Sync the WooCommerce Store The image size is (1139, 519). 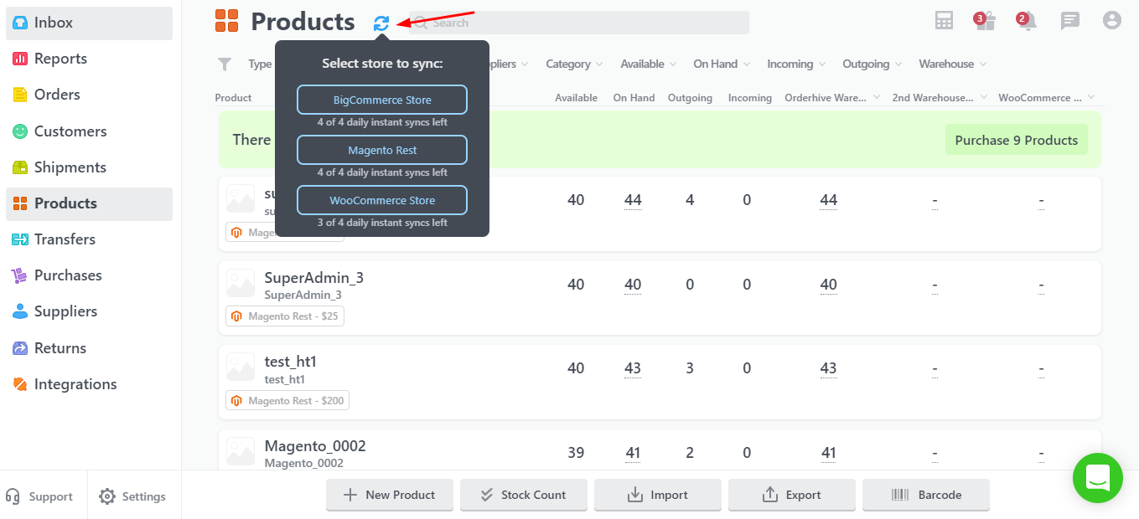point(382,200)
